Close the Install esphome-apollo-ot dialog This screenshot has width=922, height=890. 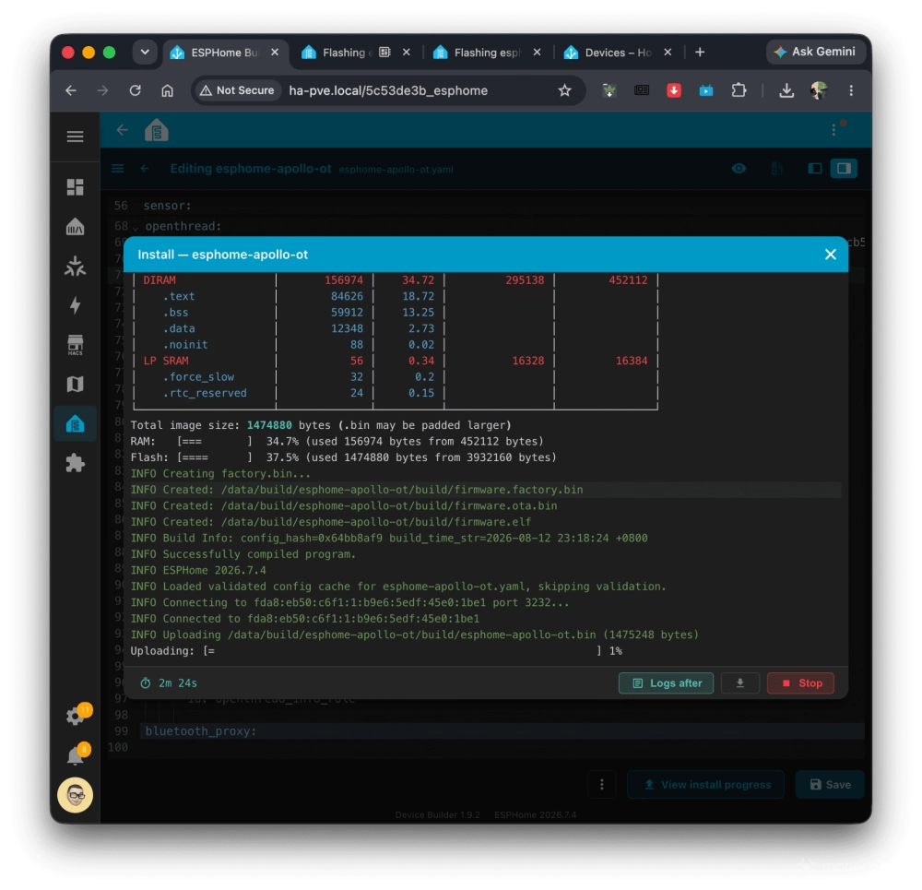(x=831, y=255)
